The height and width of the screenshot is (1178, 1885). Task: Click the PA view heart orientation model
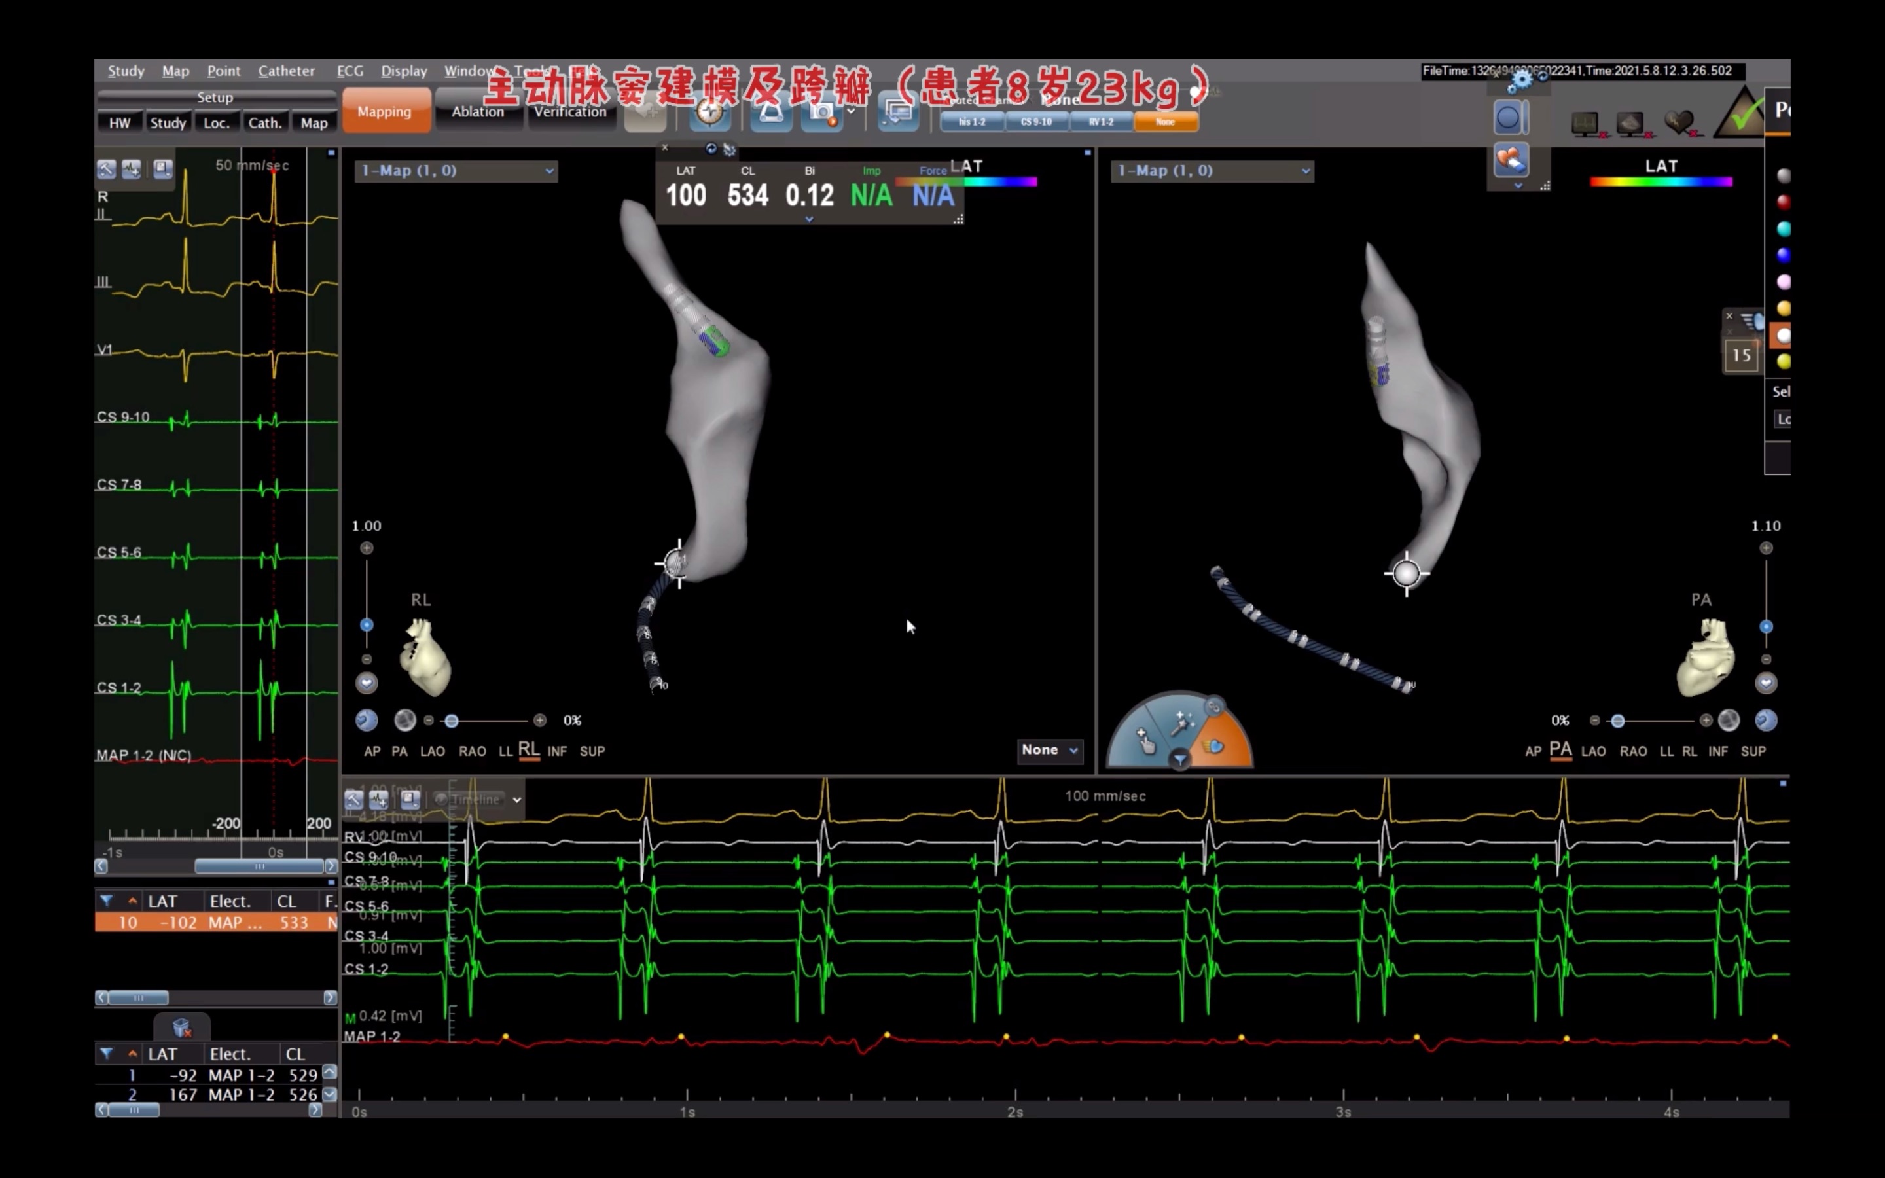point(1706,657)
